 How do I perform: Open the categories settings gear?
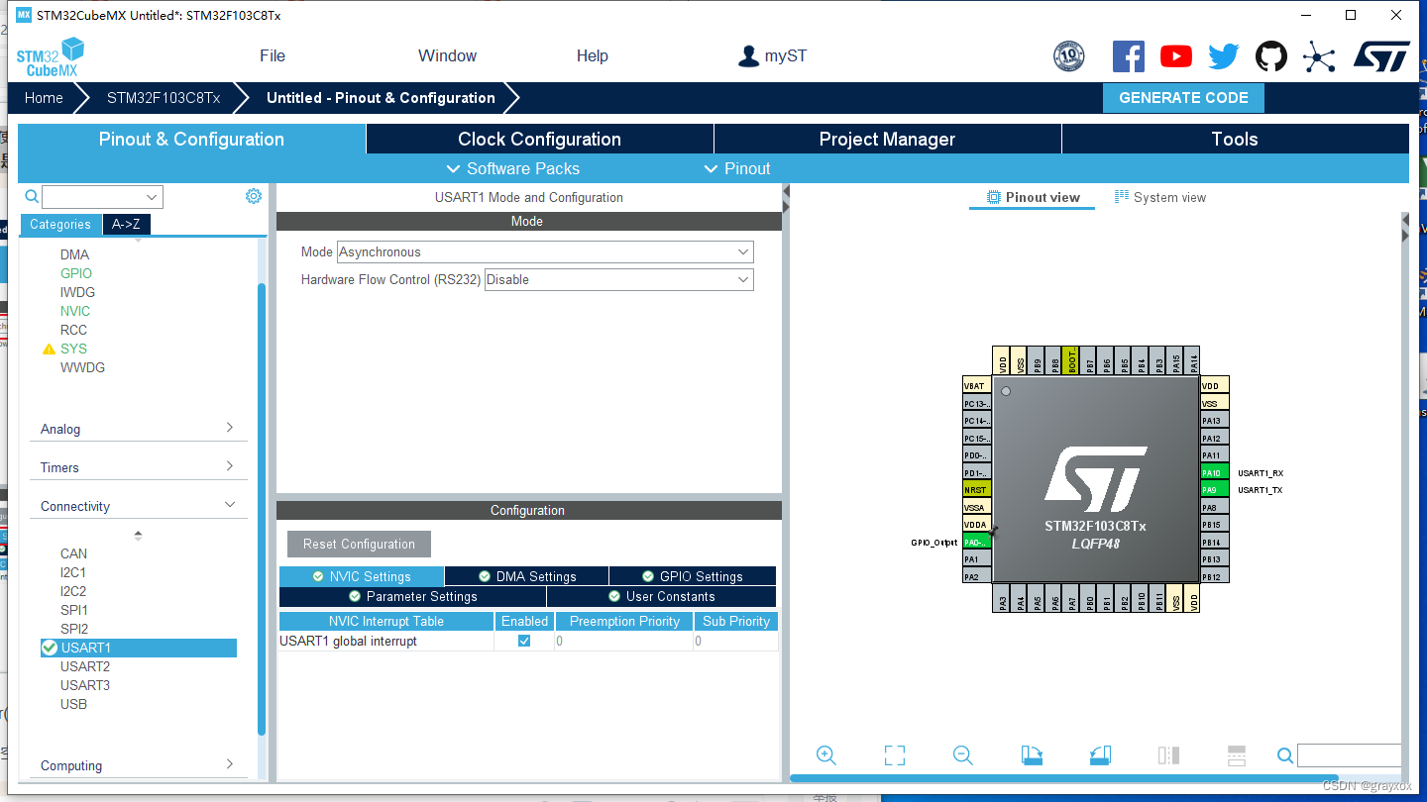[x=254, y=196]
